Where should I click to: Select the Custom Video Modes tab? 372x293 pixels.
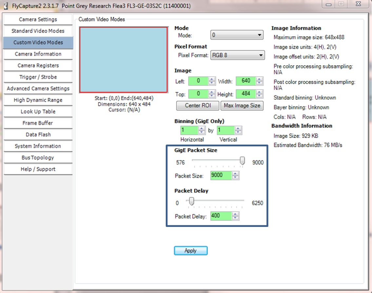38,43
